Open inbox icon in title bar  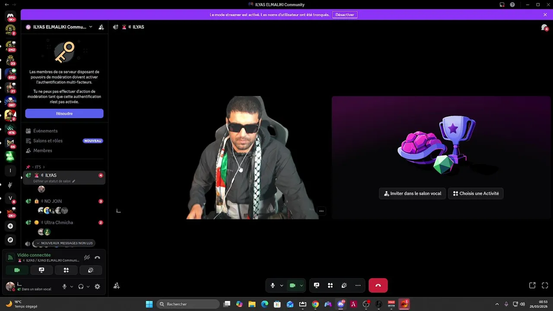pos(502,5)
